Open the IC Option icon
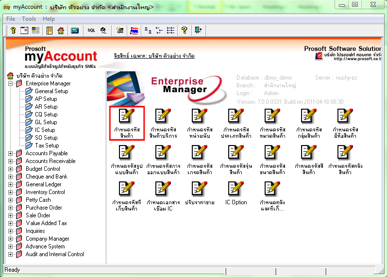387x277 pixels. tap(236, 193)
